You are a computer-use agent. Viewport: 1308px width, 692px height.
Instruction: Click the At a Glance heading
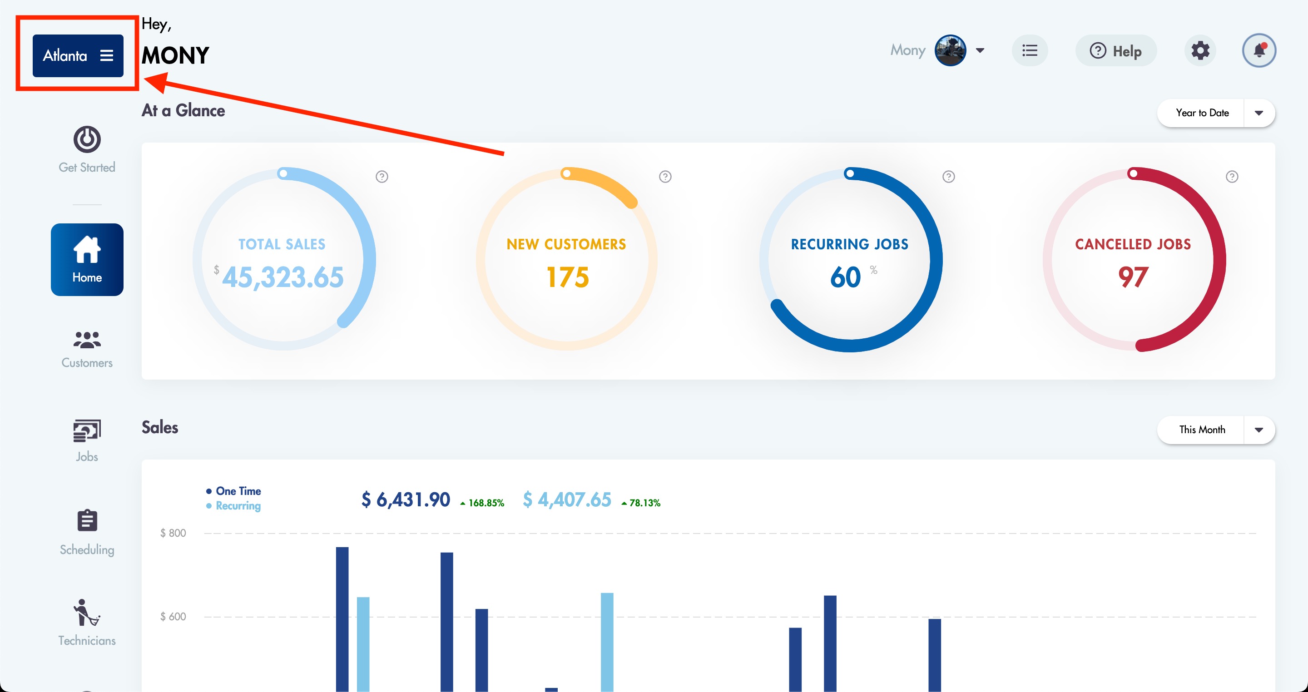click(x=183, y=110)
